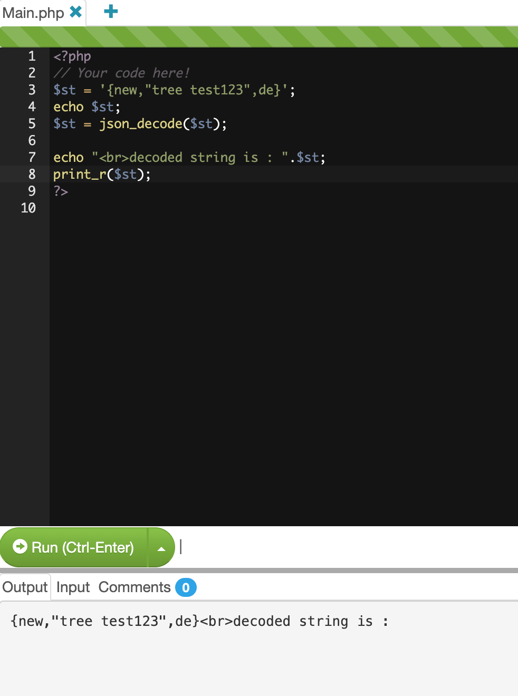Image resolution: width=518 pixels, height=696 pixels.
Task: Click the green striped header bar
Action: point(258,37)
